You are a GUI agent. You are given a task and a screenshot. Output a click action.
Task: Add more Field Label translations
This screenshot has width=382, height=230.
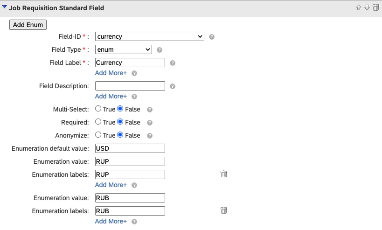pos(111,73)
